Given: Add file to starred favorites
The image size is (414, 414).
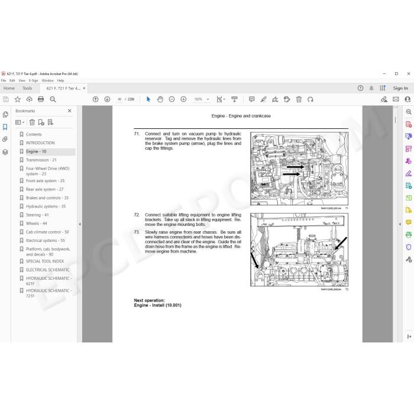Looking at the screenshot, I should coord(17,99).
